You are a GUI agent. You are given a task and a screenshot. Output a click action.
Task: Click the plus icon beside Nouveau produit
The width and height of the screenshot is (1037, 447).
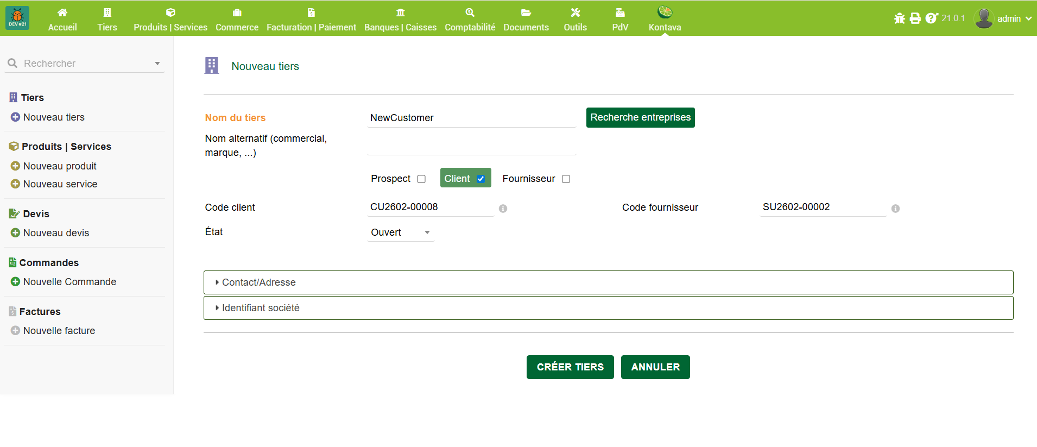15,166
